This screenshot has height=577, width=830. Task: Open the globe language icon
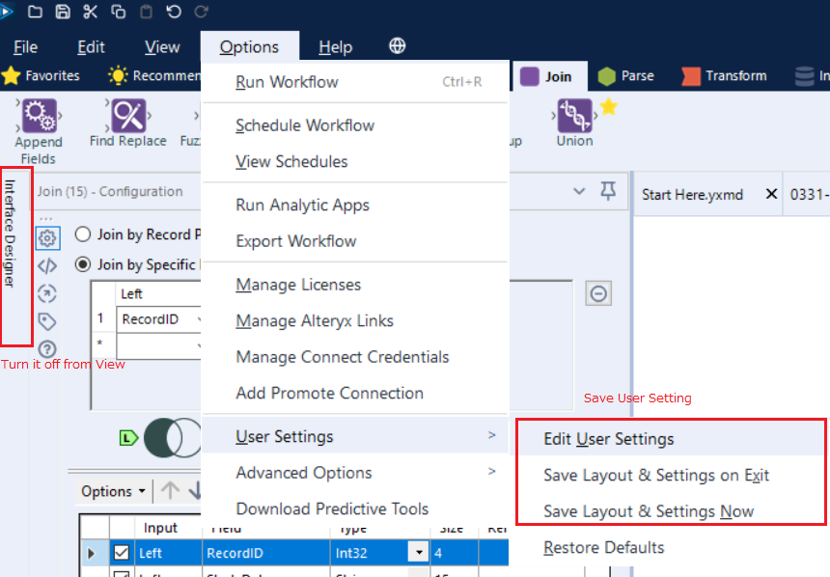(x=397, y=46)
